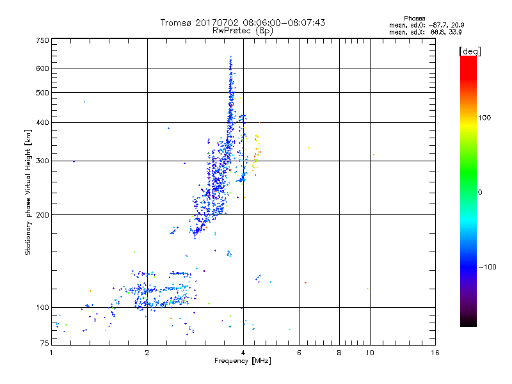Click the y-axis tick label '400'
Viewport: 512px width, 384px height.
tap(42, 123)
